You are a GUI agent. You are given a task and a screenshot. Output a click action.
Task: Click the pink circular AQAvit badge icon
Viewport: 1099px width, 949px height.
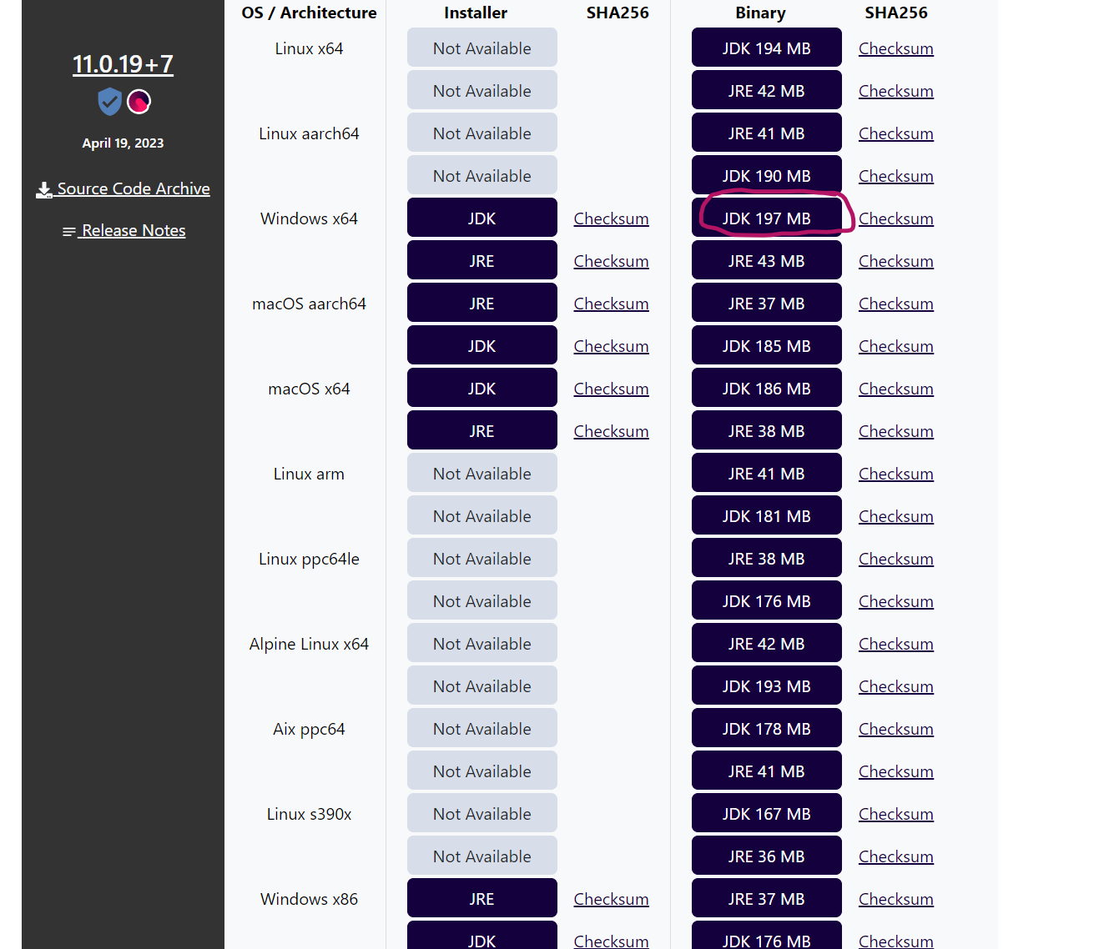(x=139, y=102)
